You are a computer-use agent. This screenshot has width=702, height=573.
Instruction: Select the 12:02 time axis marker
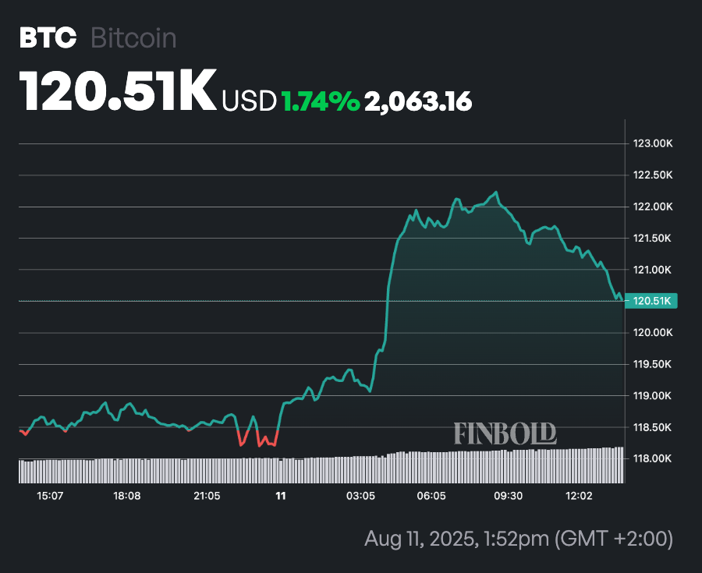pos(580,496)
